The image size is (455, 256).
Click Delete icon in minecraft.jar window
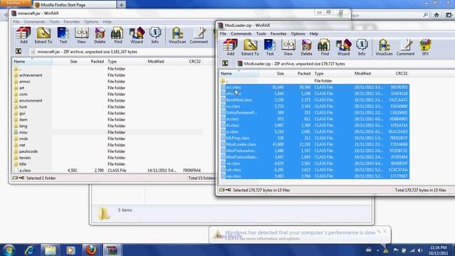click(100, 36)
